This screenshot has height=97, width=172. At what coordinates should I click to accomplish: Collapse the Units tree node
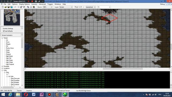(x=2, y=70)
